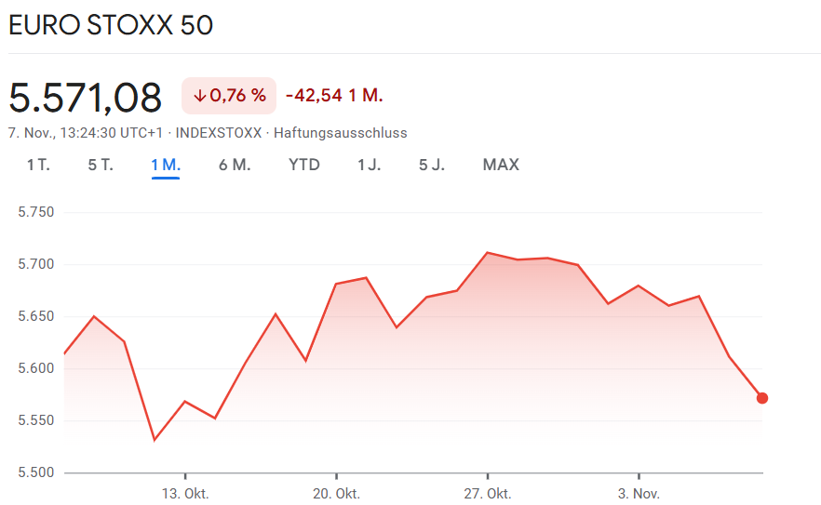Show the 6 M. chart range
This screenshot has width=821, height=505.
tap(235, 165)
